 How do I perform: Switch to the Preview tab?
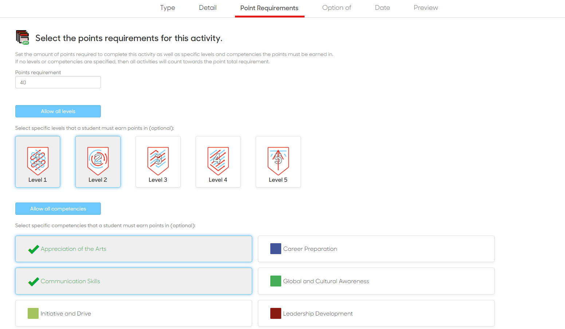pyautogui.click(x=425, y=8)
